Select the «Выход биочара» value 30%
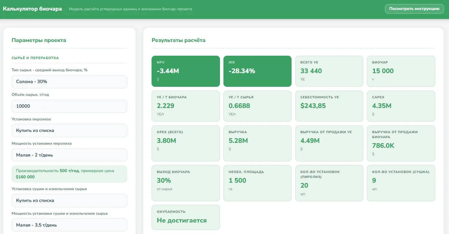Screen dimensions: 449x234 164,180
